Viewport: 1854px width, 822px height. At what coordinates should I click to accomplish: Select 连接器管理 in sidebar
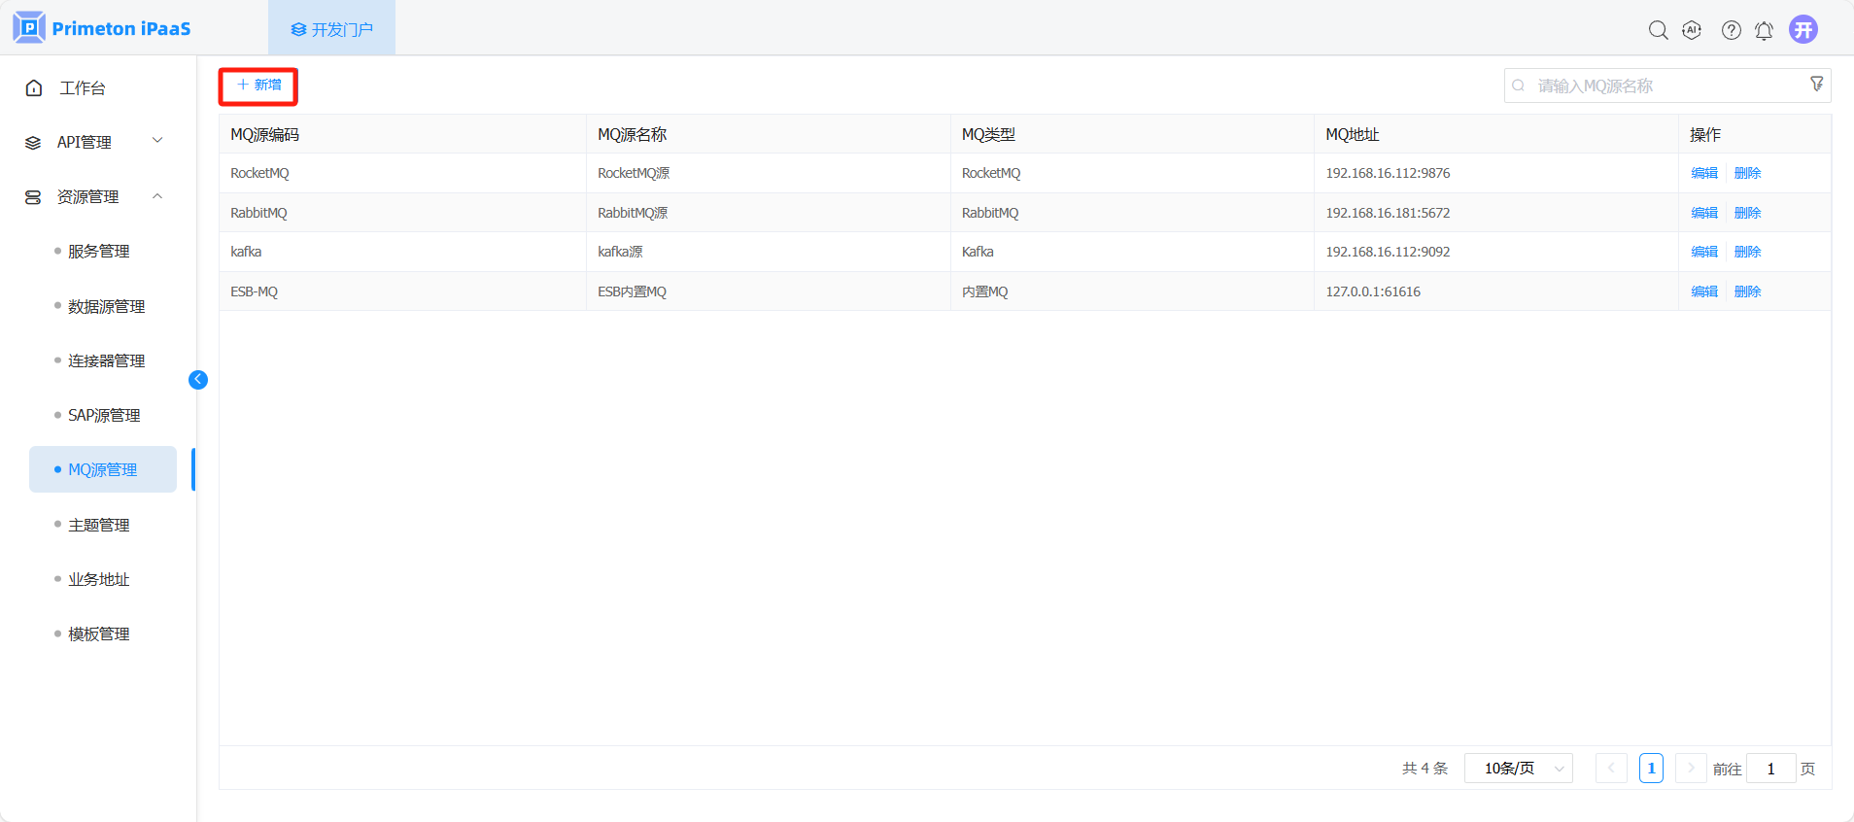click(106, 360)
